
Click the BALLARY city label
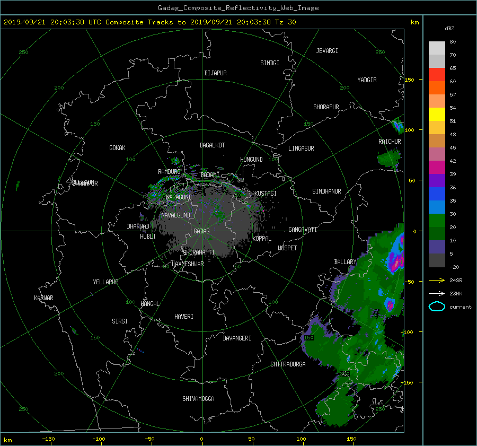[x=345, y=262]
